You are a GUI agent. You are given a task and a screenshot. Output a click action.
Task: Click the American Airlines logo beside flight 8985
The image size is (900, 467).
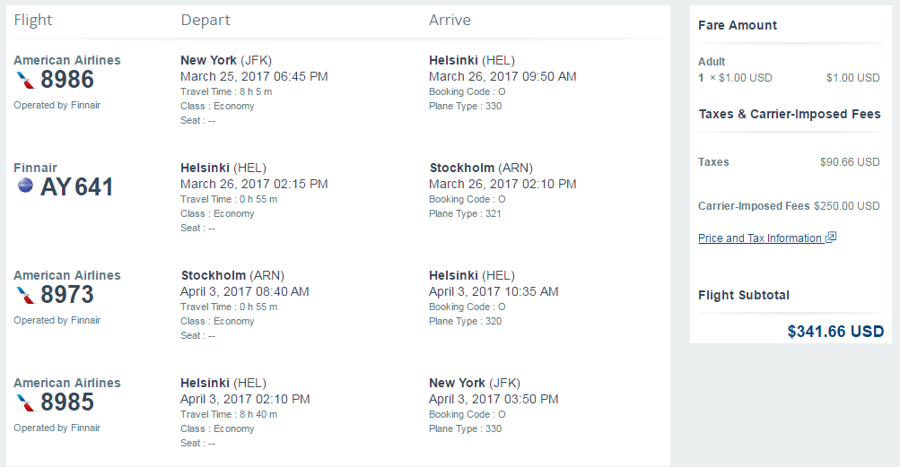pos(25,402)
